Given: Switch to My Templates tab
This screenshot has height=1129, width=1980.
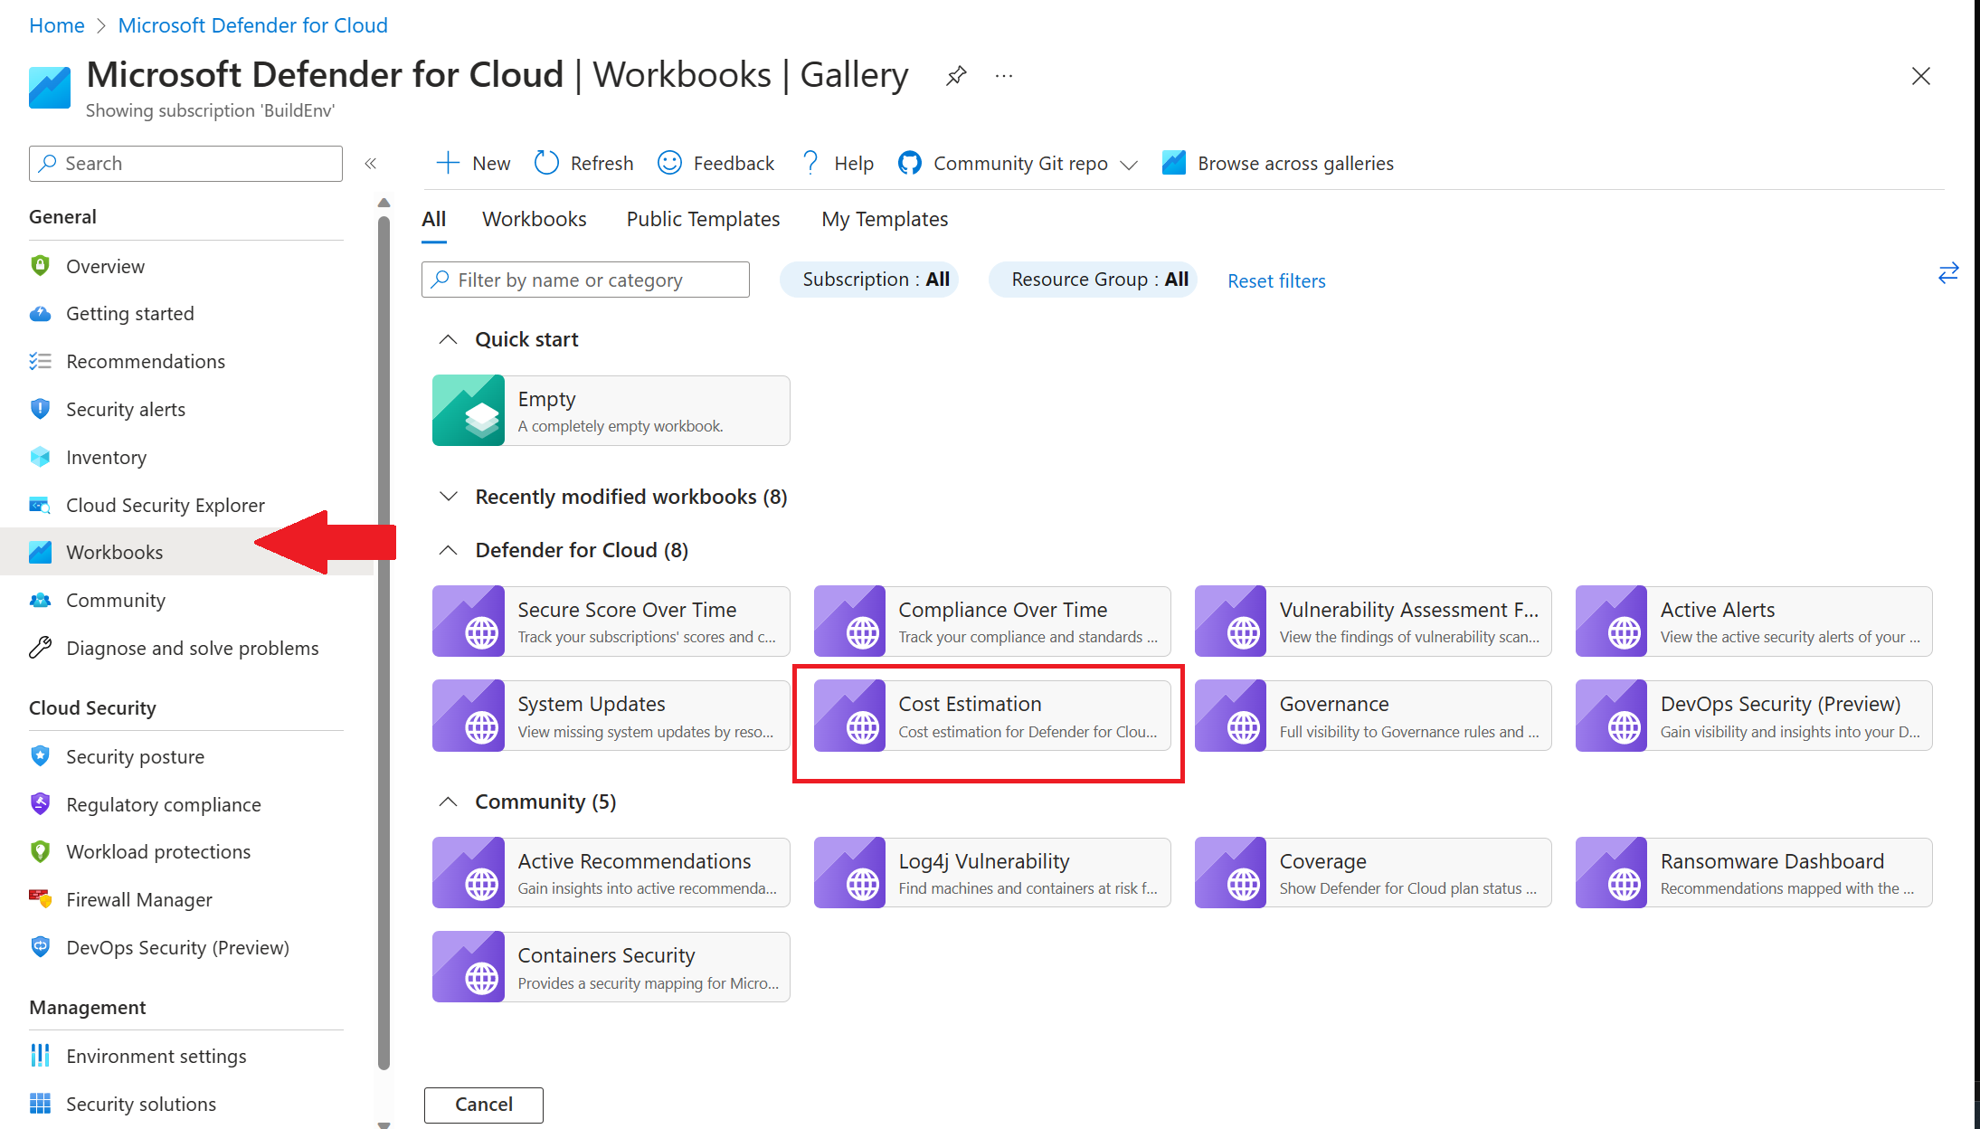Looking at the screenshot, I should [x=884, y=219].
